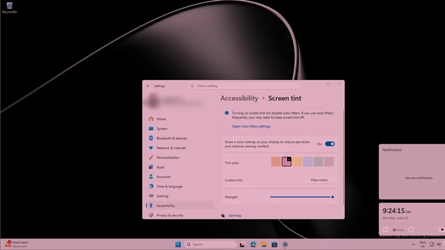Click the Apps icon in the sidebar
This screenshot has height=250, width=445.
[x=151, y=167]
